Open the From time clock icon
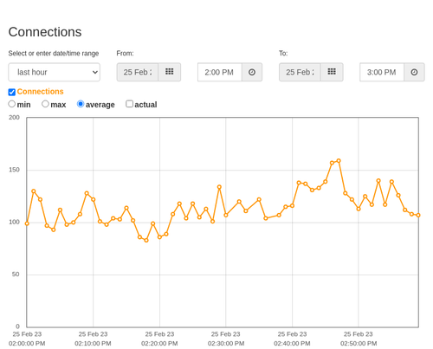Image resolution: width=433 pixels, height=349 pixels. point(252,72)
